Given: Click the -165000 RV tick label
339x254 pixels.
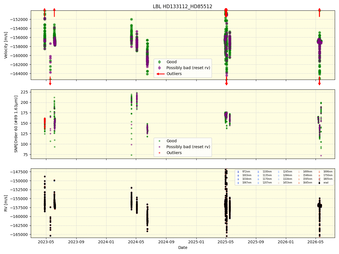Looking at the screenshot, I should [19, 235].
